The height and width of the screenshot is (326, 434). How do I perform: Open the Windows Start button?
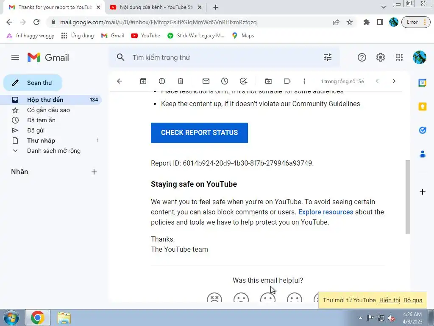(x=11, y=318)
